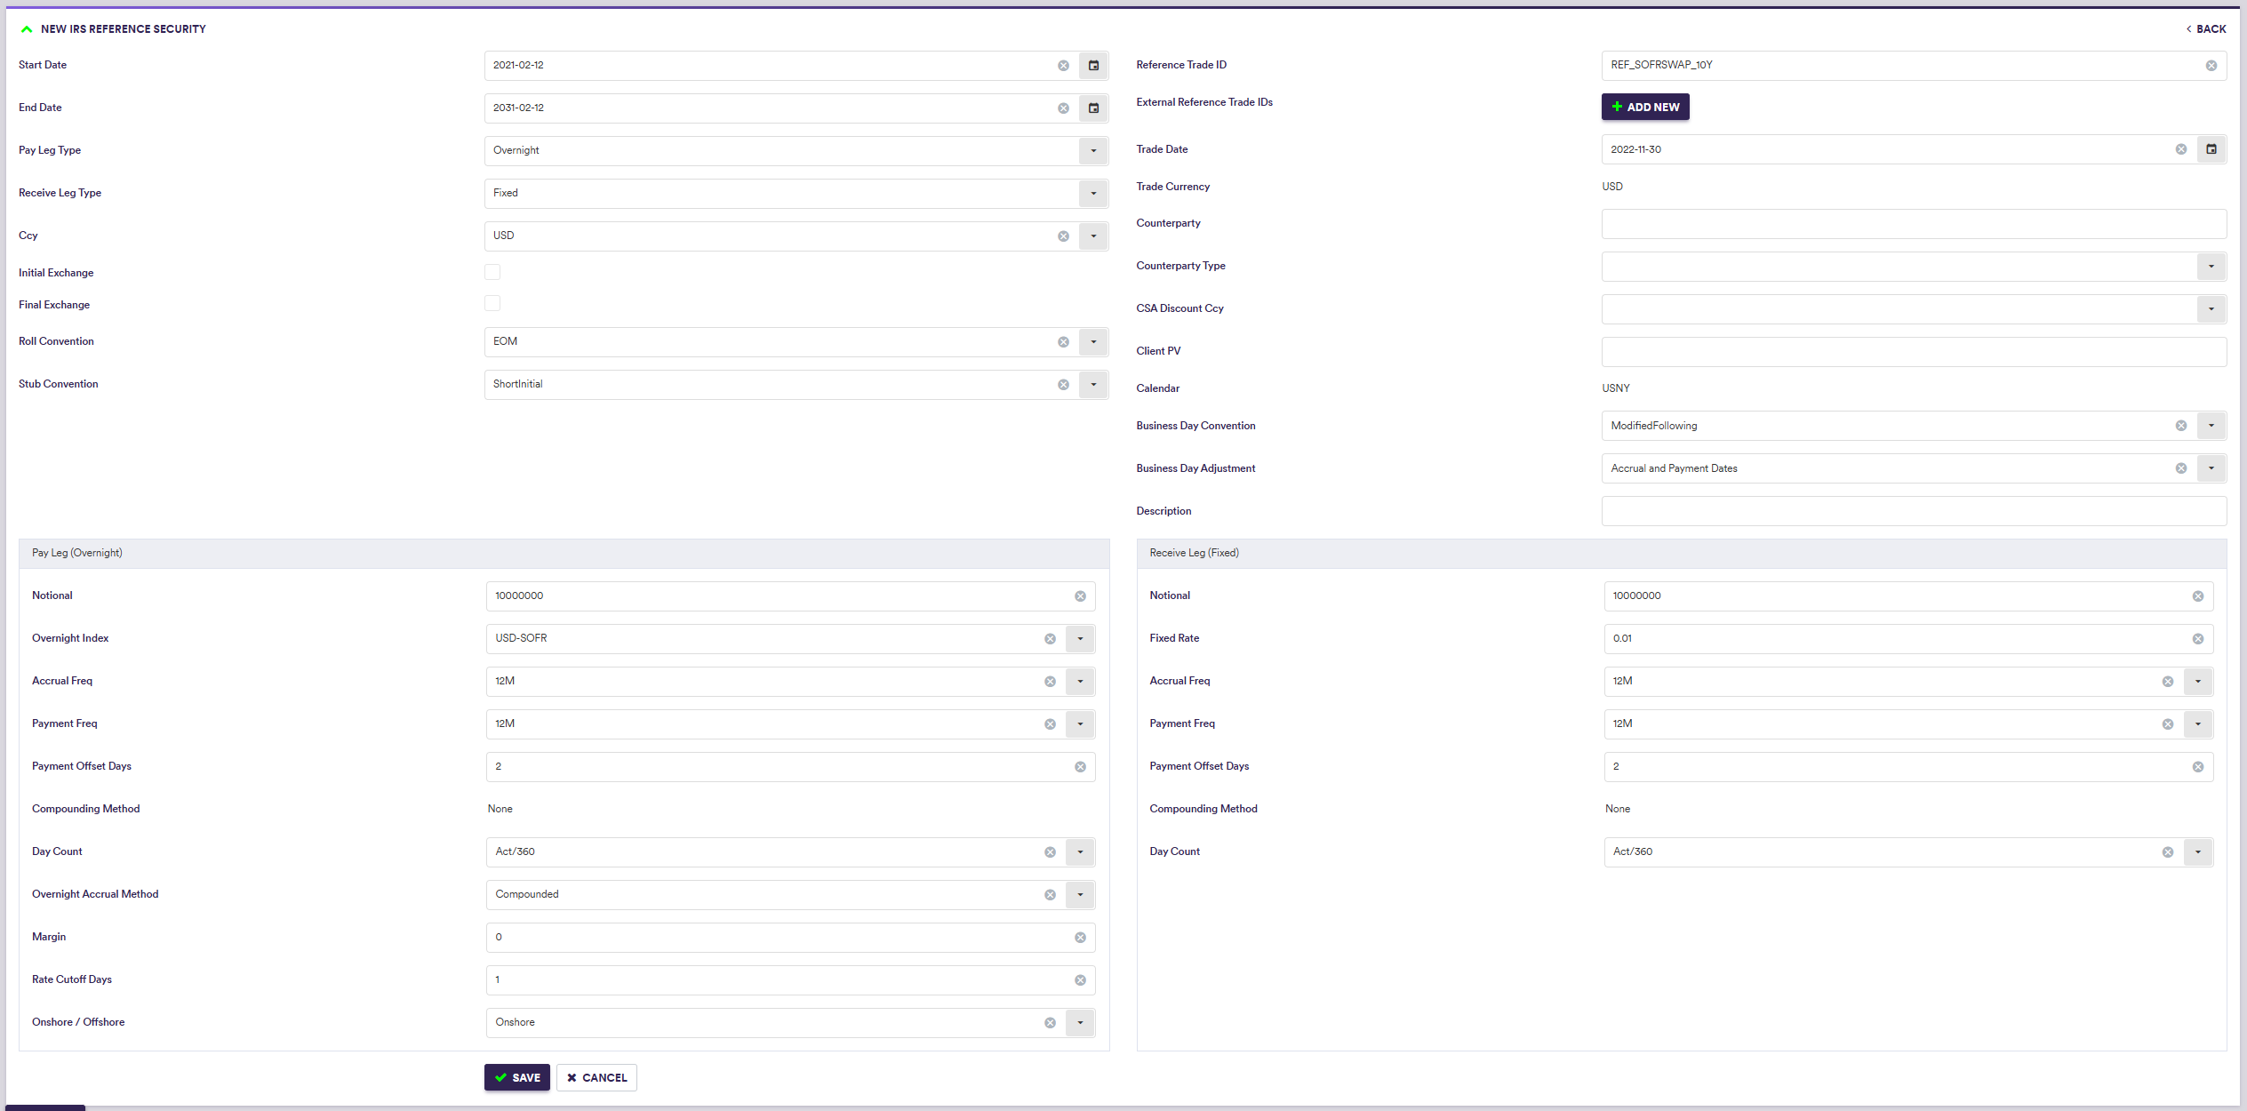Open the Counterparty Type dropdown
This screenshot has height=1111, width=2247.
coord(2211,267)
